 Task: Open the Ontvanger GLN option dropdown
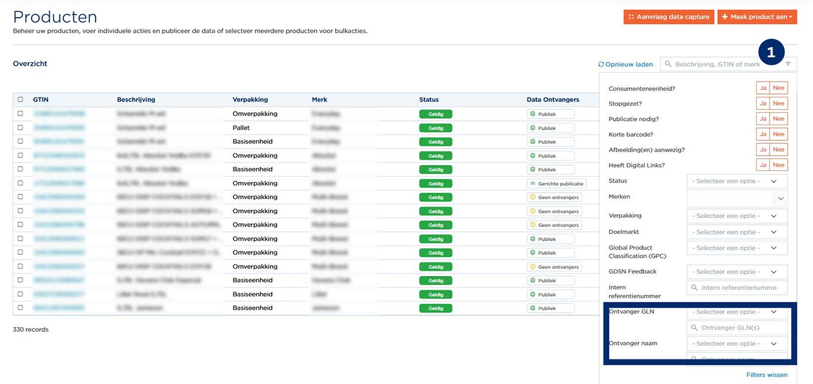(737, 312)
